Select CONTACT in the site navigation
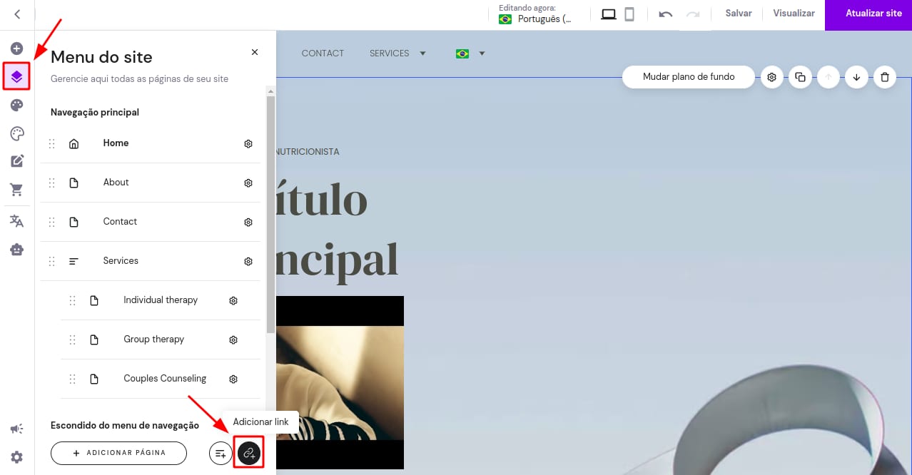The height and width of the screenshot is (475, 912). click(x=323, y=53)
